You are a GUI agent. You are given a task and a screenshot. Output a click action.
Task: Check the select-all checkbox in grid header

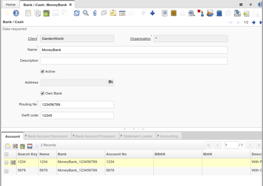6,154
